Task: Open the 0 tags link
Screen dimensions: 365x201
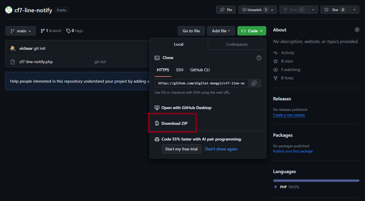Action: coord(75,31)
